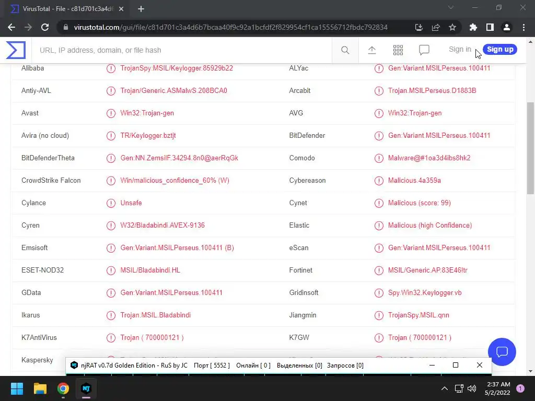Select TrojanSpy.MSIL.qnn Jiangmin result
Screen dimensions: 535x401
(418, 315)
